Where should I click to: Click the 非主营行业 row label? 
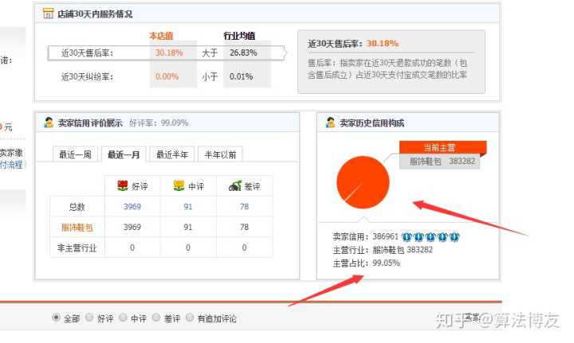click(x=77, y=248)
